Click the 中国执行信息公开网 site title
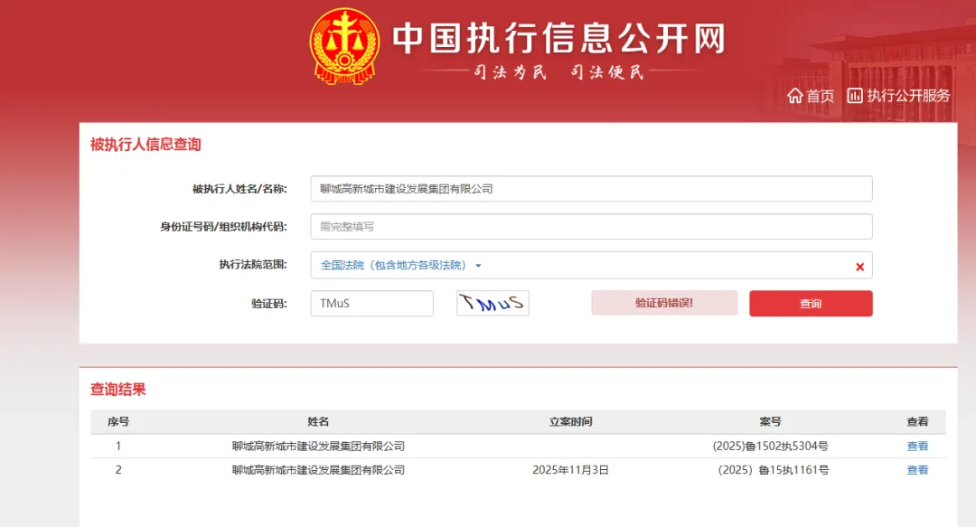976x527 pixels. point(558,39)
